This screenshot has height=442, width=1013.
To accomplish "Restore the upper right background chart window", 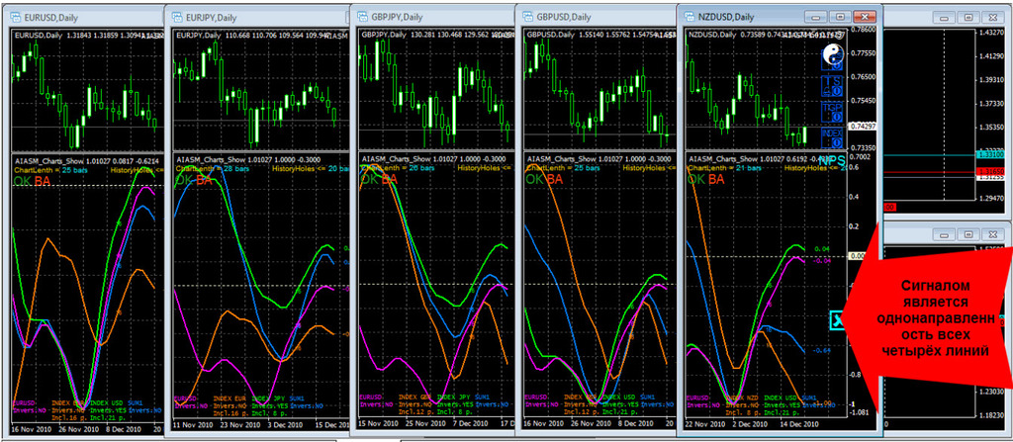I will 967,18.
